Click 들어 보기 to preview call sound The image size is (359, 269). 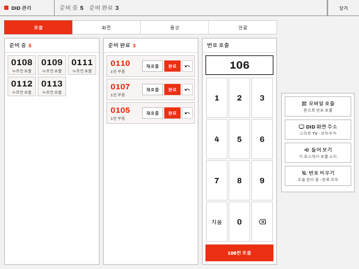click(x=318, y=153)
